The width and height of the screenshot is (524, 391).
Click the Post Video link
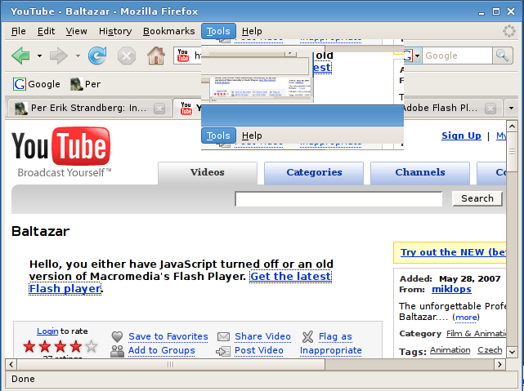(x=259, y=351)
